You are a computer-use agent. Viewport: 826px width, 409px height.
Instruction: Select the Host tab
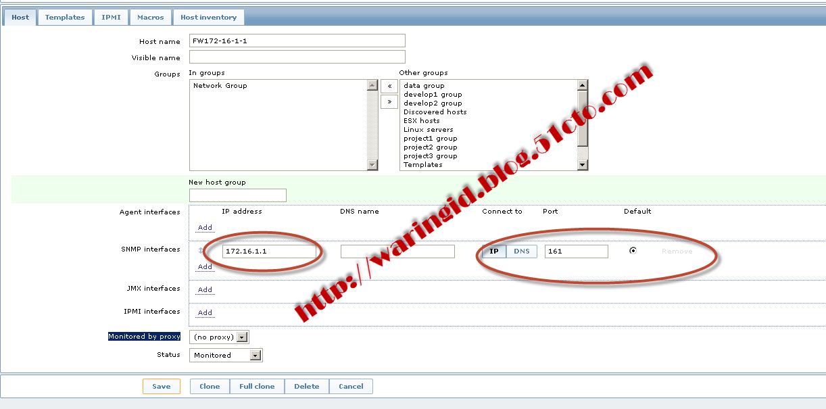[20, 18]
